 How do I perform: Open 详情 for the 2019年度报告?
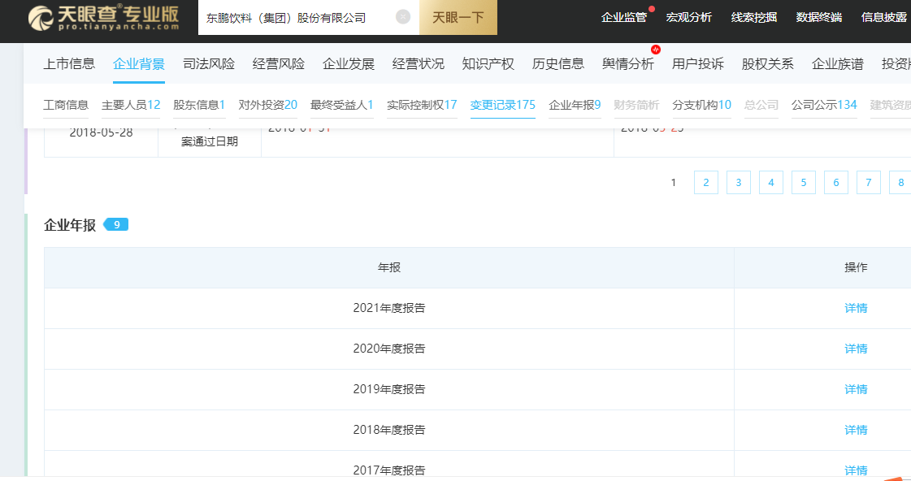click(856, 389)
